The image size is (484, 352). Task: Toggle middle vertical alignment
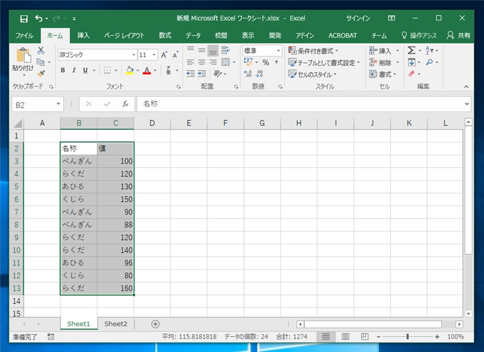click(202, 50)
